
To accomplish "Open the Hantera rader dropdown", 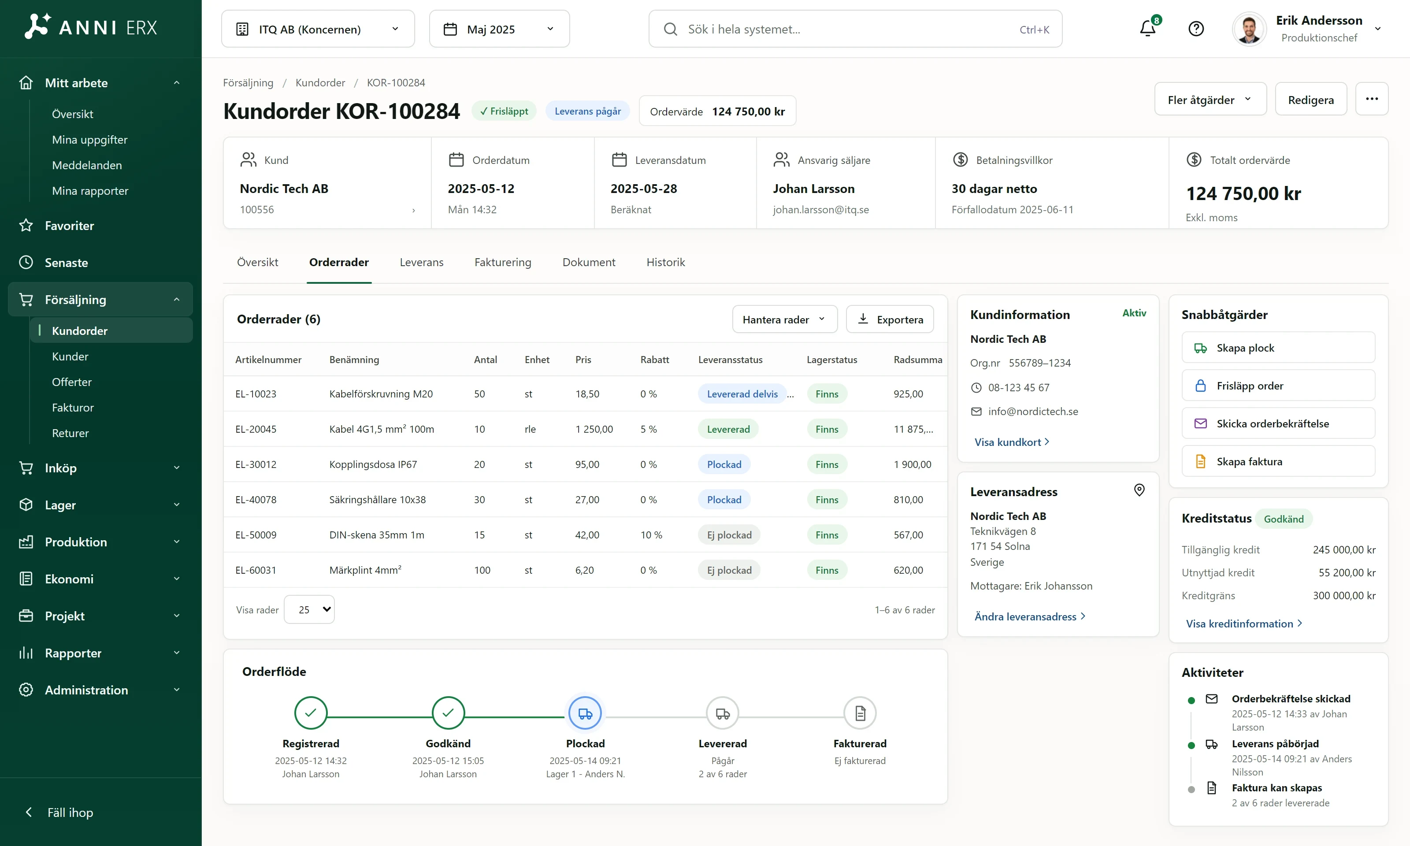I will click(784, 319).
